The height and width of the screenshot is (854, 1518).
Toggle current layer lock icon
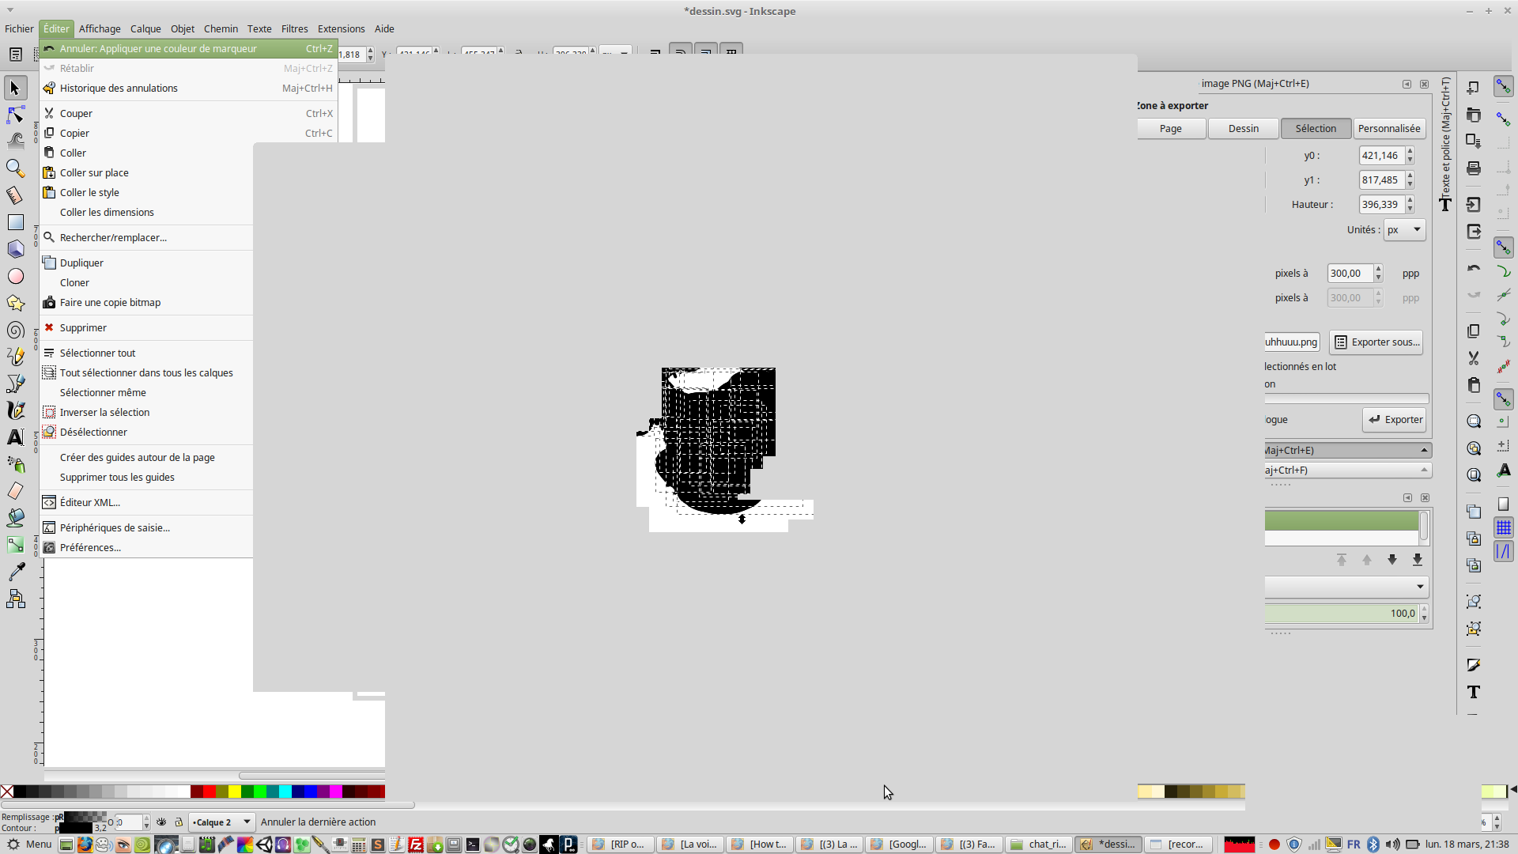point(179,822)
